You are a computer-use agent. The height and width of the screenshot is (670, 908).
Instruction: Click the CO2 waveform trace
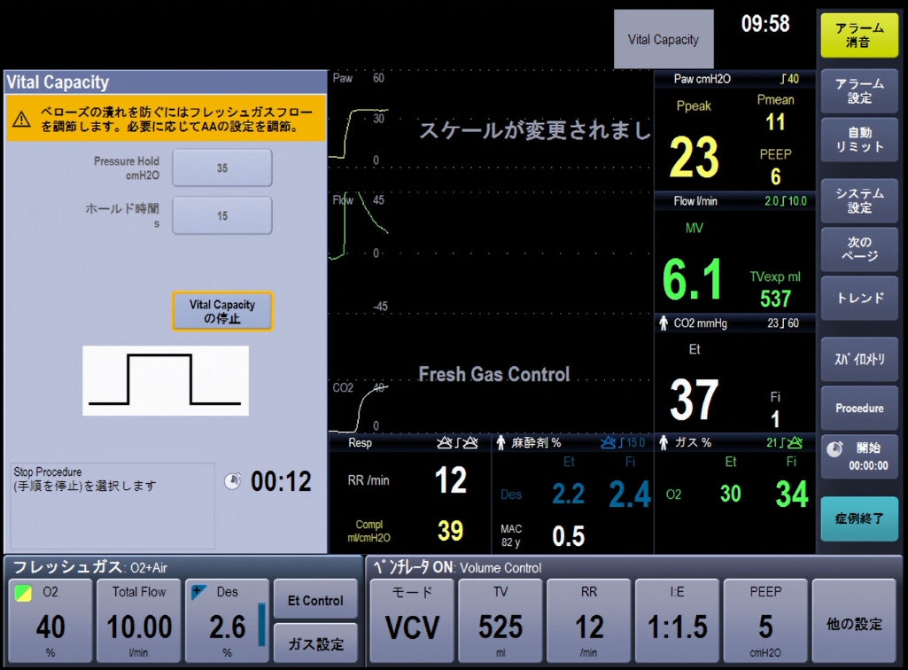359,408
